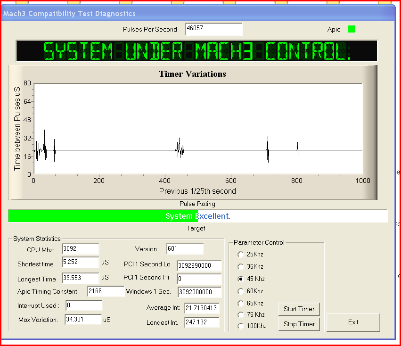Select the 35Khz kernel speed option
401x346 pixels.
pos(240,267)
